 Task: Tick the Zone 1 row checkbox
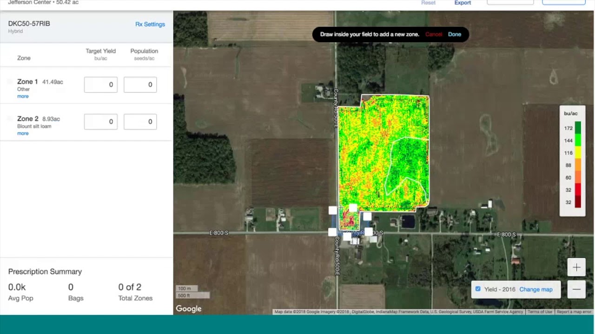point(10,82)
